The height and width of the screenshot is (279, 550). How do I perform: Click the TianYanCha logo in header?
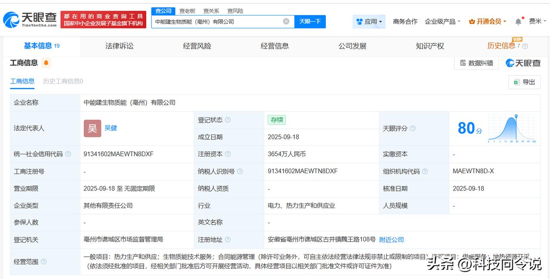tap(30, 20)
